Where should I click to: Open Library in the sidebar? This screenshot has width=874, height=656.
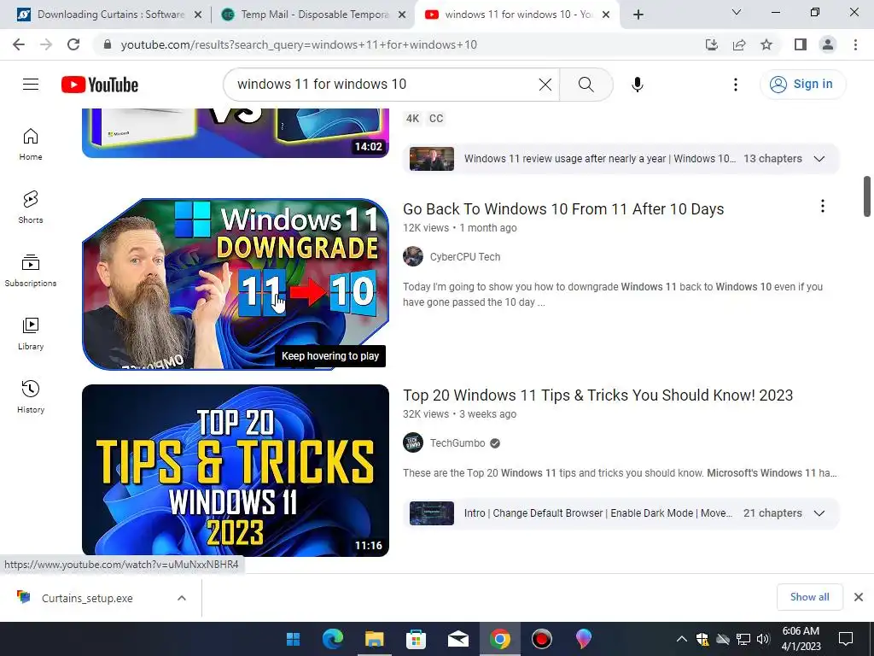(31, 334)
